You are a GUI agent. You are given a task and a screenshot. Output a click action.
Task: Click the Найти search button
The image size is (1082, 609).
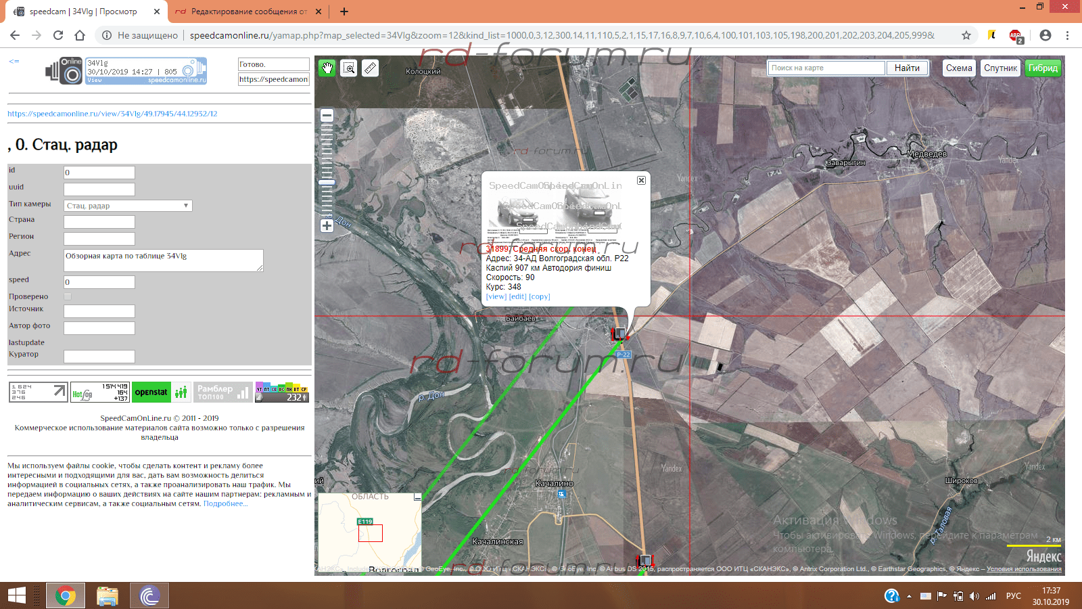pos(907,68)
